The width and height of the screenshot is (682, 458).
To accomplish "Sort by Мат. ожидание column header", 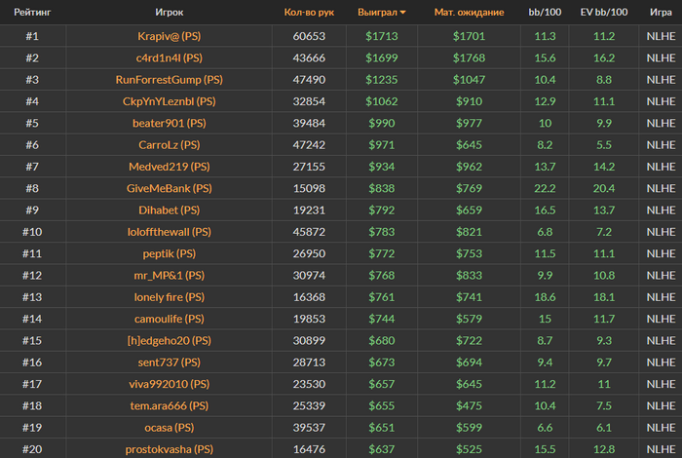I will [469, 12].
